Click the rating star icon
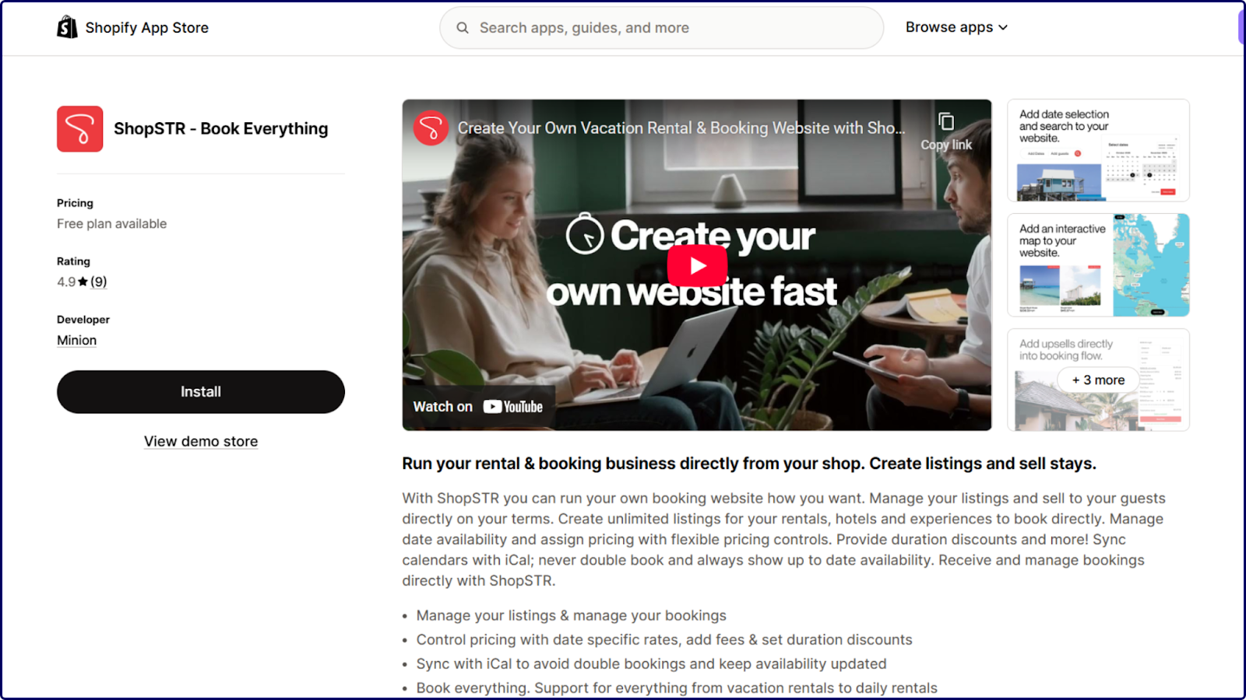The width and height of the screenshot is (1246, 700). tap(83, 282)
